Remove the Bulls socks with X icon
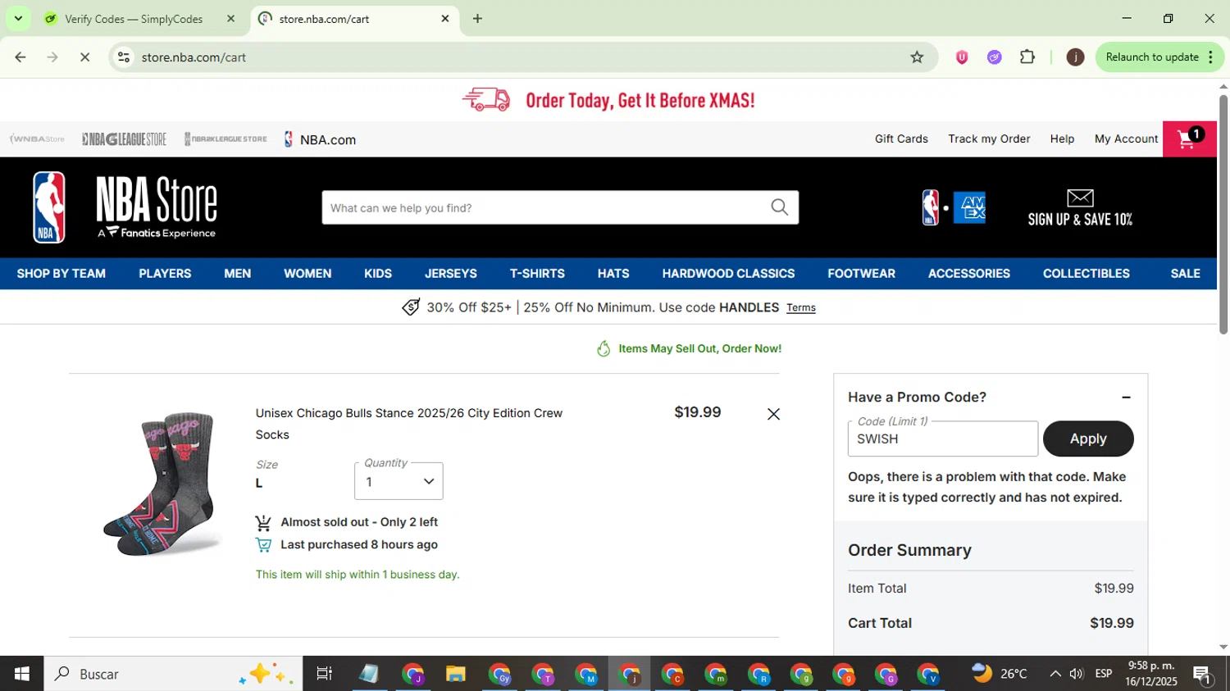 (x=773, y=414)
